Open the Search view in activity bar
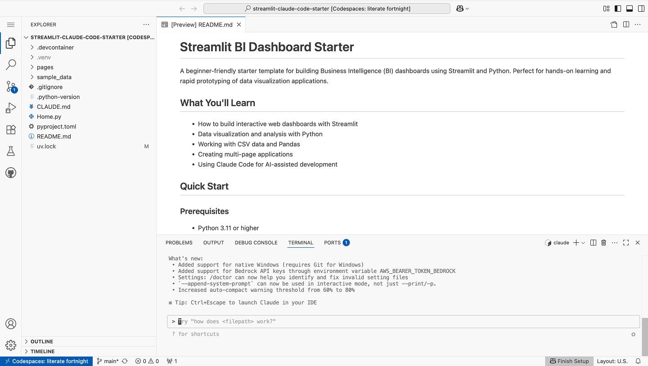648x366 pixels. (x=11, y=65)
